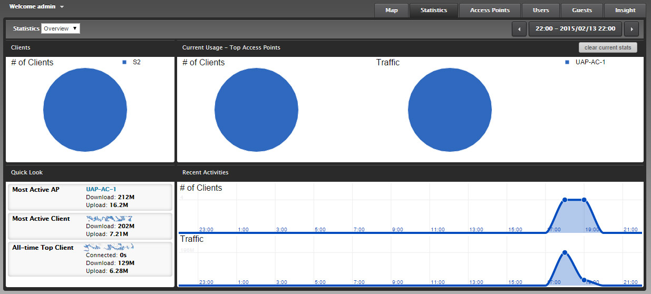651x294 pixels.
Task: Open the Access Points tab
Action: 490,10
